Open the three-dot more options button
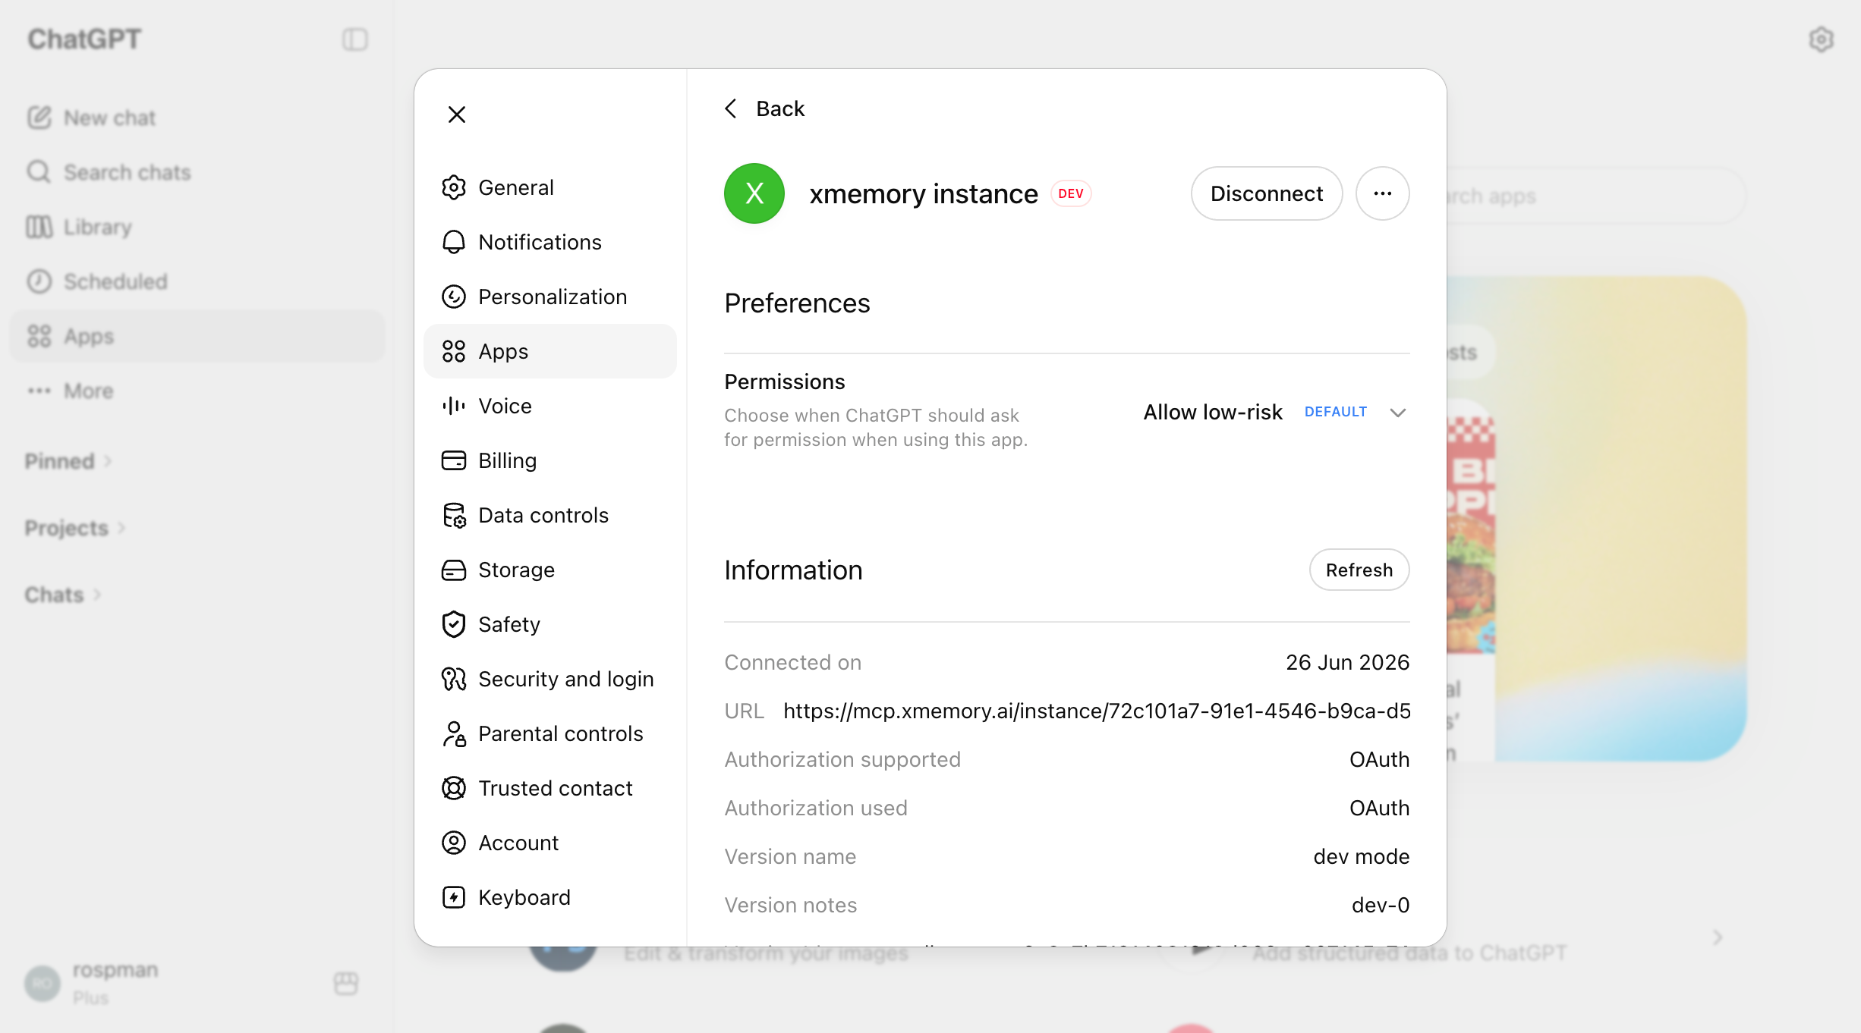This screenshot has height=1033, width=1861. click(1382, 193)
